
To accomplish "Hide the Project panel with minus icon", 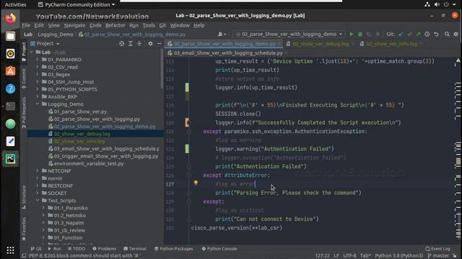I will (x=159, y=43).
